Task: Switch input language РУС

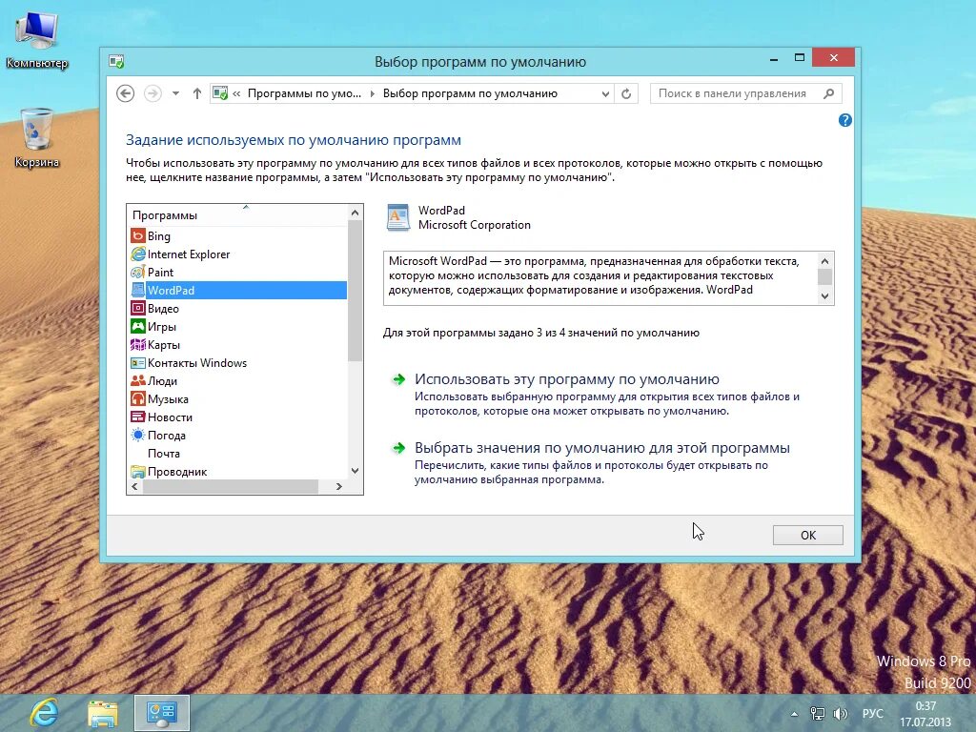Action: click(x=872, y=714)
